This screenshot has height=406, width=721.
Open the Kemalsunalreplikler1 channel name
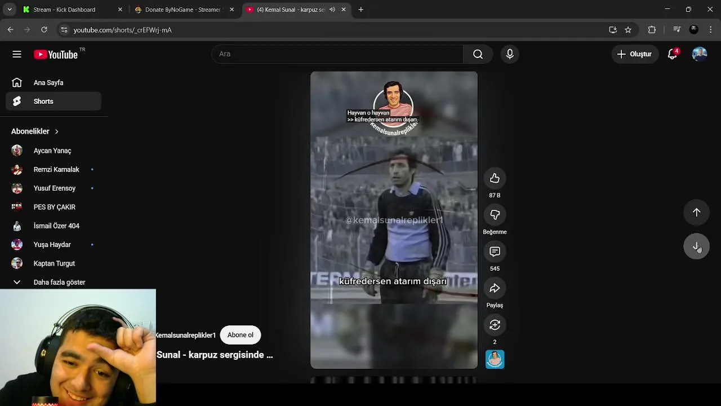click(186, 335)
